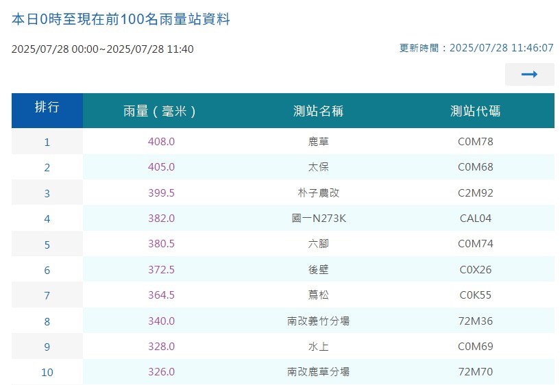Click the 測站名稱 column header

click(x=318, y=111)
